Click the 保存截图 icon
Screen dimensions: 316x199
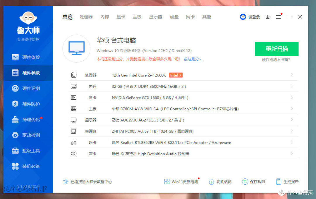click(245, 182)
